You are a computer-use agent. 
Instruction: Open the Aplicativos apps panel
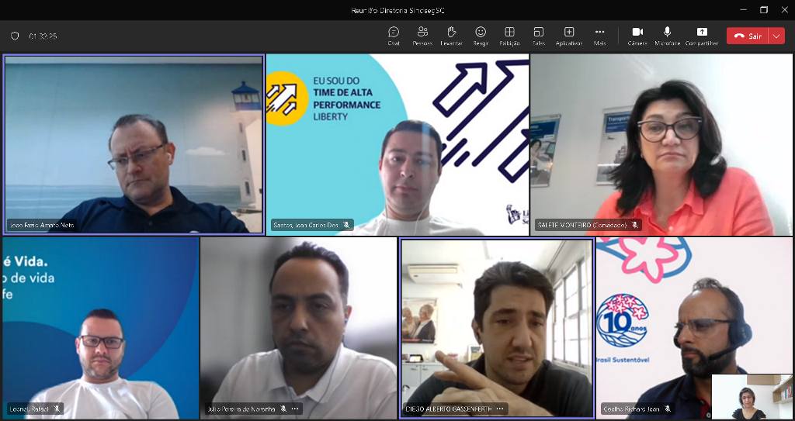pos(569,35)
